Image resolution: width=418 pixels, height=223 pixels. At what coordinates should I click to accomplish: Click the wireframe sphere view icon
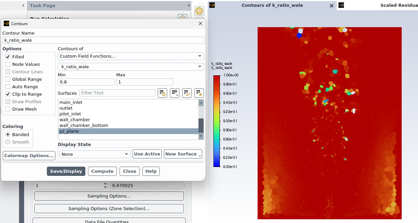(199, 11)
